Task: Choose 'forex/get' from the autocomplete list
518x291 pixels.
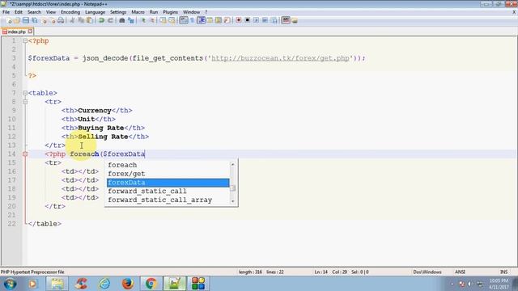Action: coord(168,174)
